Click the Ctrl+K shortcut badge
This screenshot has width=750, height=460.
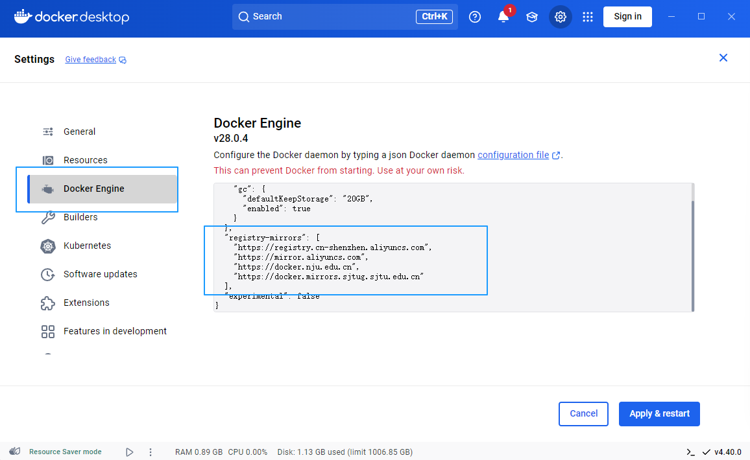click(x=434, y=17)
